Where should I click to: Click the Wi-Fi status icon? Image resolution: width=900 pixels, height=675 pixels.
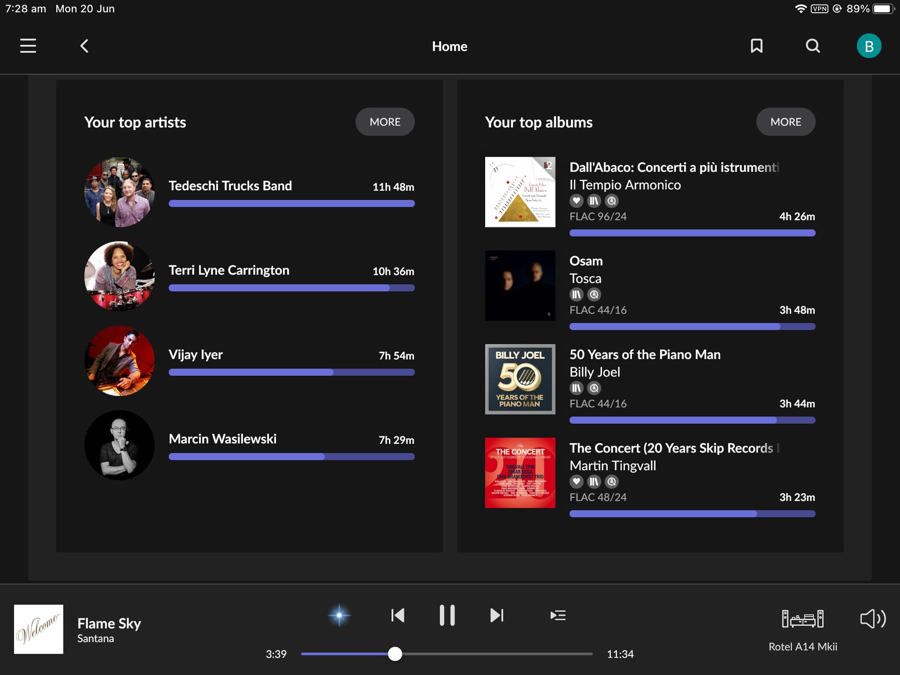(801, 8)
